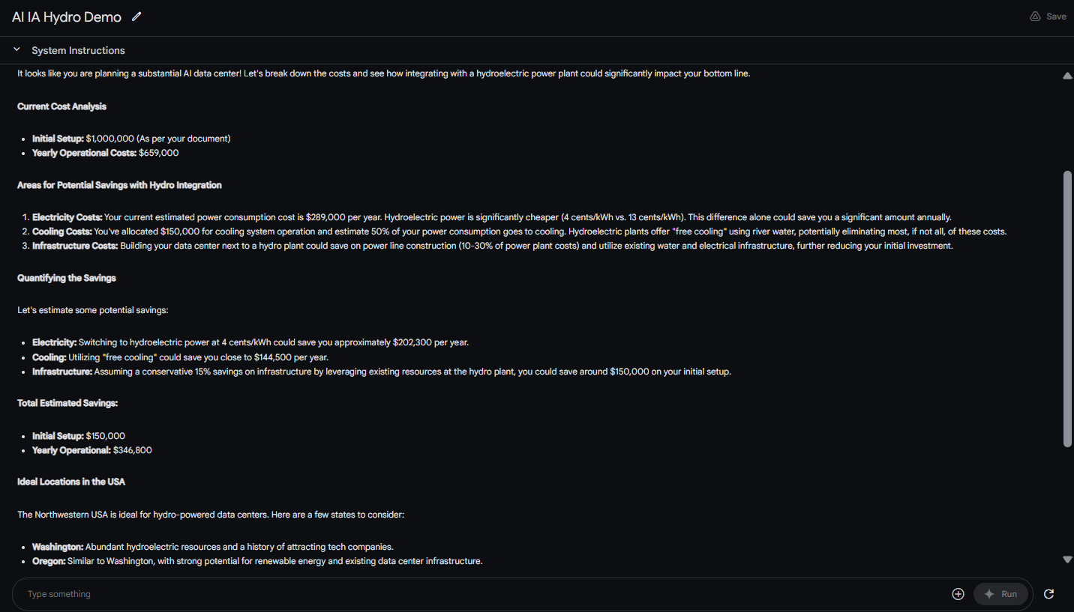Click the sparkle icon on the Run button
This screenshot has height=612, width=1074.
[989, 594]
